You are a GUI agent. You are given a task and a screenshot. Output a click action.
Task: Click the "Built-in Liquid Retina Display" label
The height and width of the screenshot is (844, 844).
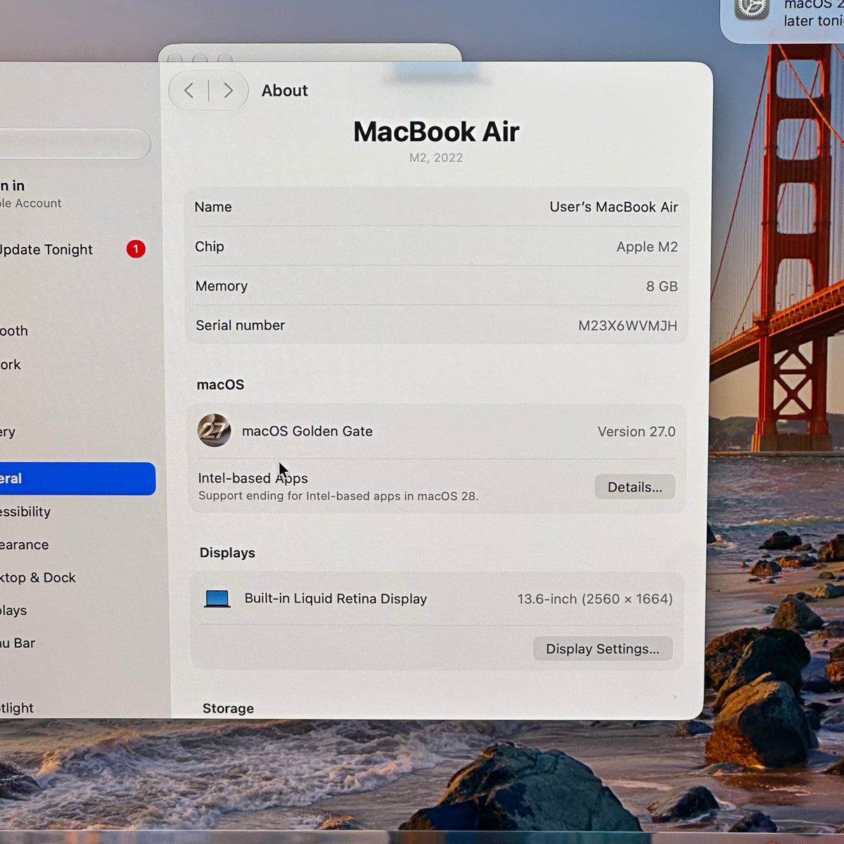[335, 599]
